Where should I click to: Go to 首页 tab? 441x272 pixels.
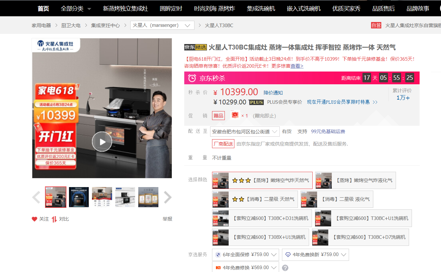43,9
